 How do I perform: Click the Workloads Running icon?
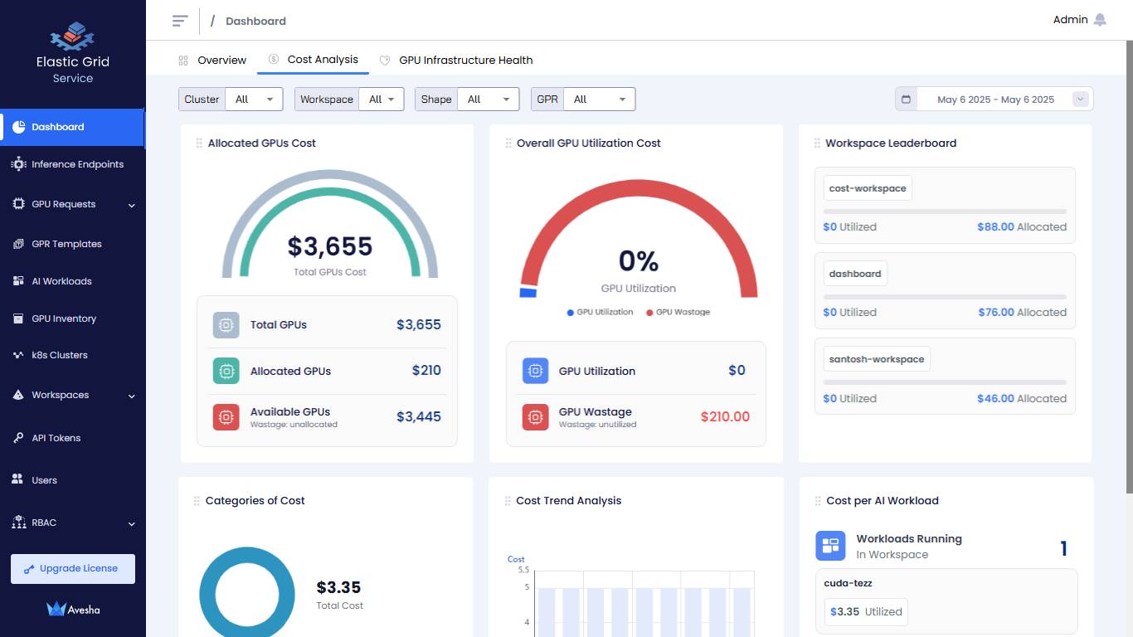pyautogui.click(x=830, y=546)
